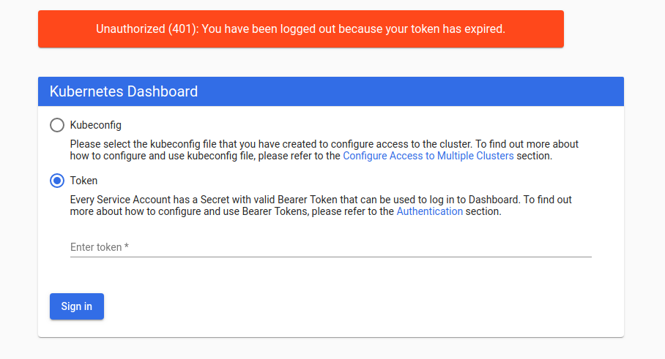Click the required asterisk in token field
The width and height of the screenshot is (665, 359).
pos(127,247)
